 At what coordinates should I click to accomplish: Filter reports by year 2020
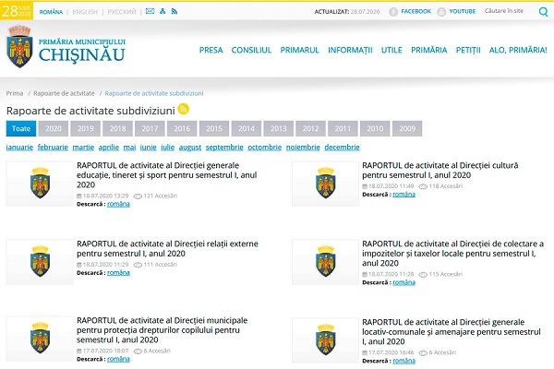pos(54,128)
